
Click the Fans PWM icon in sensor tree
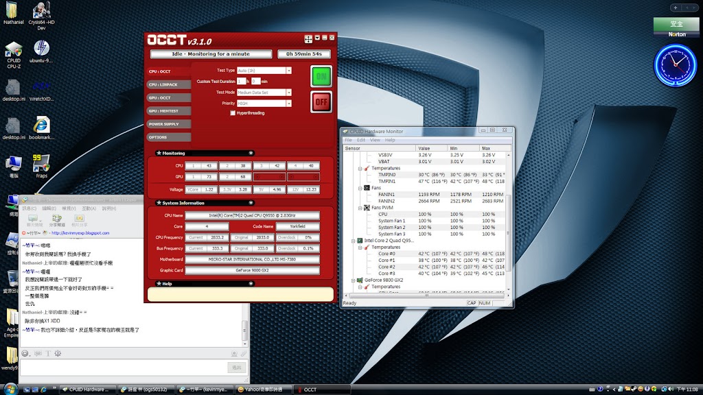click(367, 208)
